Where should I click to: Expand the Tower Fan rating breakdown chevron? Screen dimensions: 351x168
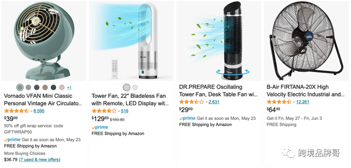pos(119,111)
